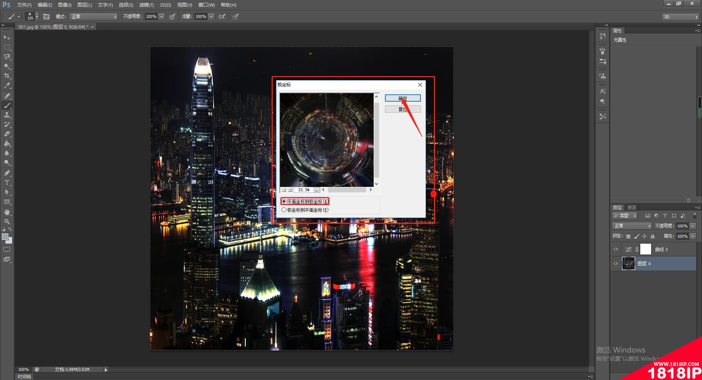Select the Rectangular Marquee tool
This screenshot has width=702, height=380.
pyautogui.click(x=7, y=47)
